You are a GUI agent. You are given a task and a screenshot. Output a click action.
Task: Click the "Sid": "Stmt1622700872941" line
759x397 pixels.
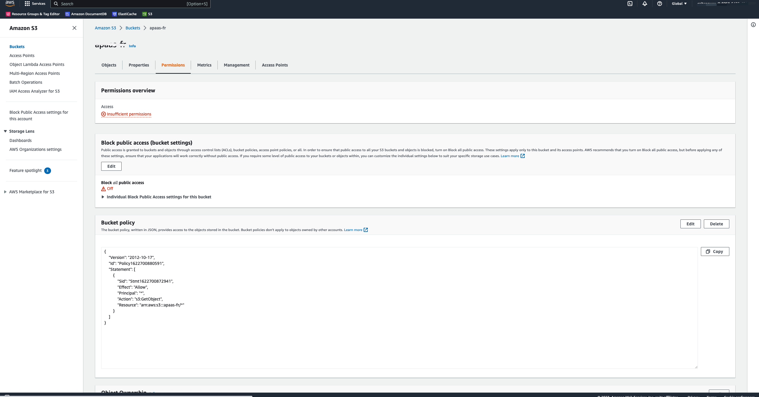coord(145,281)
